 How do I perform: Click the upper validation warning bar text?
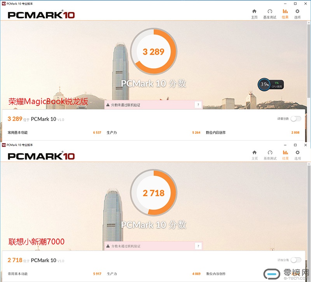pos(126,105)
